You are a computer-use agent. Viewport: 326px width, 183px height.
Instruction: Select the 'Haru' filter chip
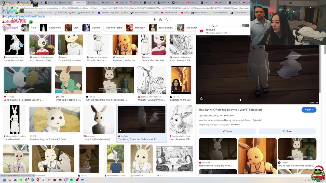30,28
